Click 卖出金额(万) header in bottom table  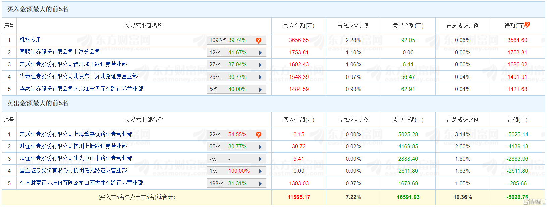tap(408, 120)
